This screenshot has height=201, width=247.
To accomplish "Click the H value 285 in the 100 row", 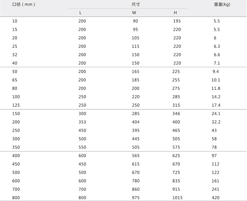I will tap(176, 97).
